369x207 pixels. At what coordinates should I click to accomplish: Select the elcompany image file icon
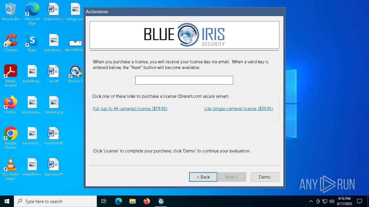click(x=32, y=105)
